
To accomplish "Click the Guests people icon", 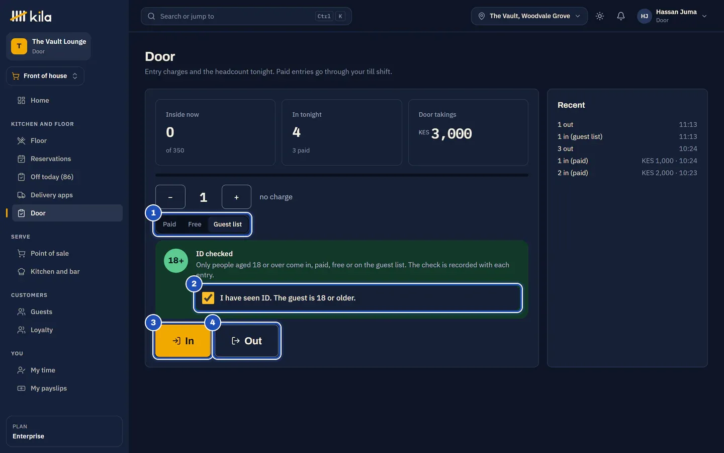I will pos(21,312).
